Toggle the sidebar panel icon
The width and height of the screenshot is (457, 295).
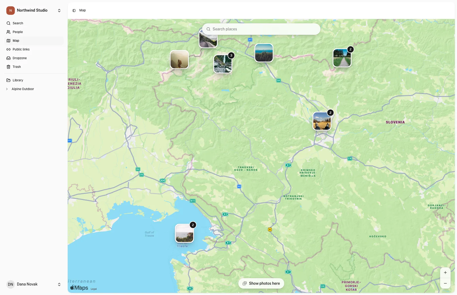(74, 11)
